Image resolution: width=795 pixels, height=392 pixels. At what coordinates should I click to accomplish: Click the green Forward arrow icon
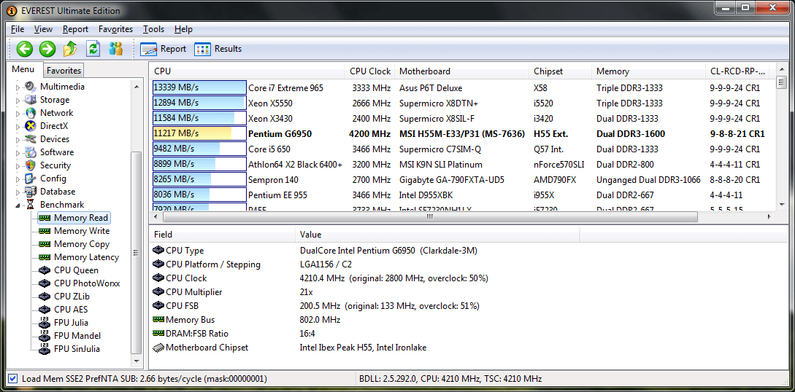pos(47,49)
